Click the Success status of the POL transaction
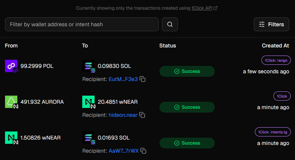295x160 pixels. tap(187, 71)
